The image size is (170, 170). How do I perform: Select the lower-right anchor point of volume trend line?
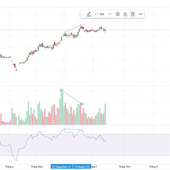(82, 104)
